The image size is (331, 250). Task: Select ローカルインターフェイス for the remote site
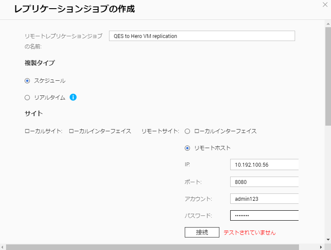pos(187,131)
